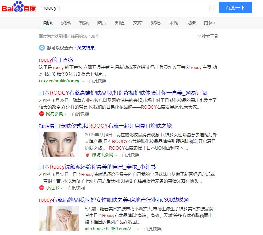Click the 潍坊大众网 source icon
This screenshot has height=235, width=263.
88,155
